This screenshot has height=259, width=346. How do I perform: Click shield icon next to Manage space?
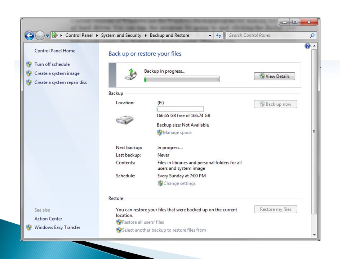[160, 133]
